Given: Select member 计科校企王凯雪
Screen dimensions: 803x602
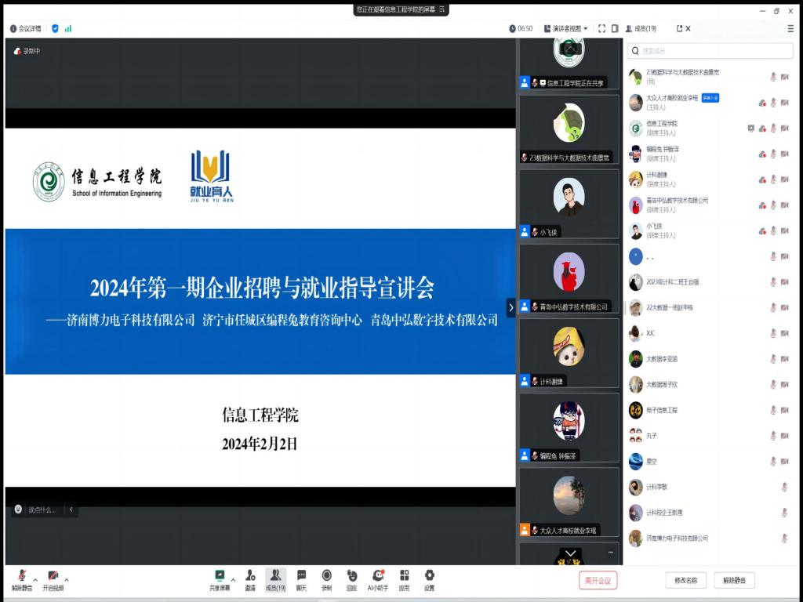Looking at the screenshot, I should [710, 513].
